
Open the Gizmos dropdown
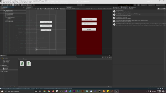[63, 9]
